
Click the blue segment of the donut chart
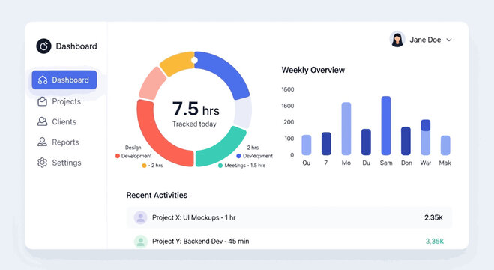click(226, 71)
